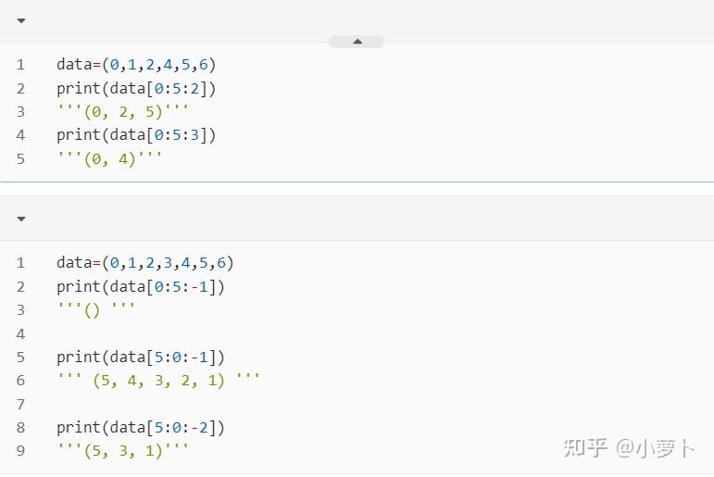Collapse the second code block with the arrow
This screenshot has height=477, width=714.
(x=21, y=220)
